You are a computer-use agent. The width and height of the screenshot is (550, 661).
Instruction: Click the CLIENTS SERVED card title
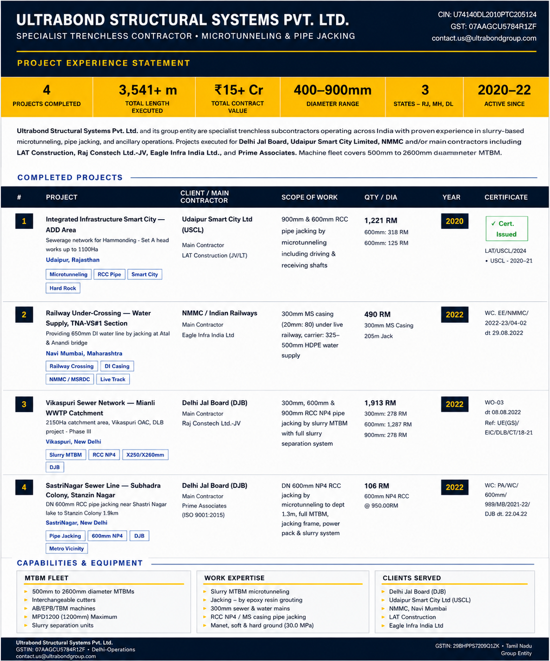[x=412, y=578]
